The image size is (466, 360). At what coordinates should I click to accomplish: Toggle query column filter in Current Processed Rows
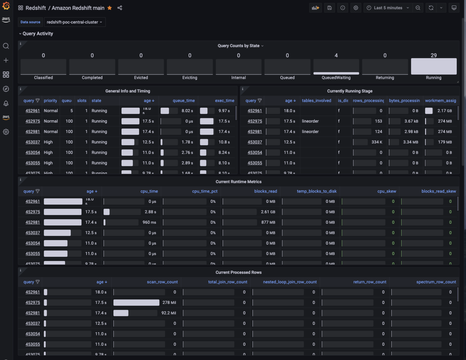click(38, 282)
